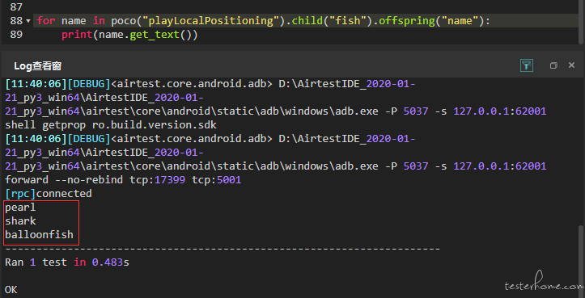
Task: Click the Log查看窗 panel title
Action: 37,66
